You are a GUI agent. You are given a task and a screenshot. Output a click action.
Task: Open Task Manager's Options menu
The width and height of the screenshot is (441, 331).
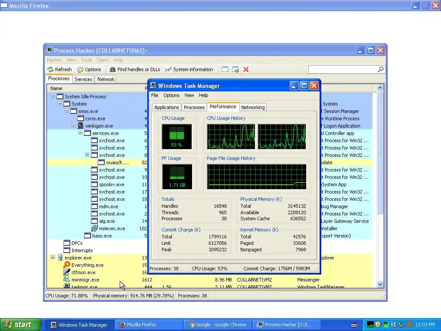[171, 95]
